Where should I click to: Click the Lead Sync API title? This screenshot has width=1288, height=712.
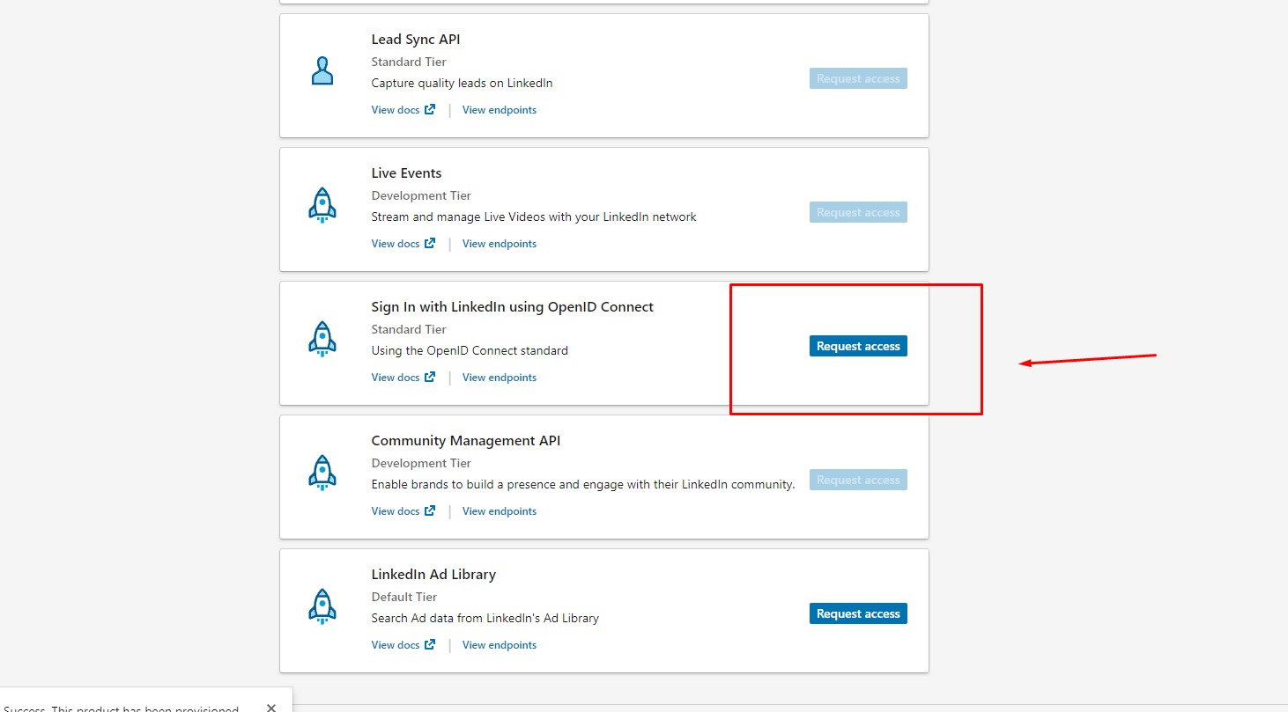pos(416,40)
